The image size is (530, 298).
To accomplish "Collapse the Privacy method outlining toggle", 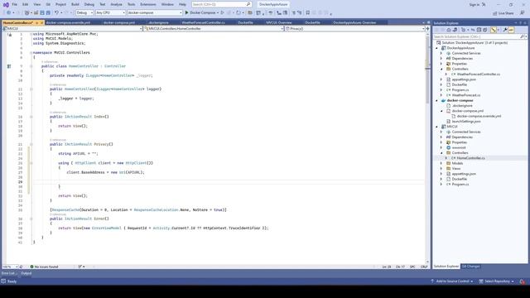I will coord(31,144).
